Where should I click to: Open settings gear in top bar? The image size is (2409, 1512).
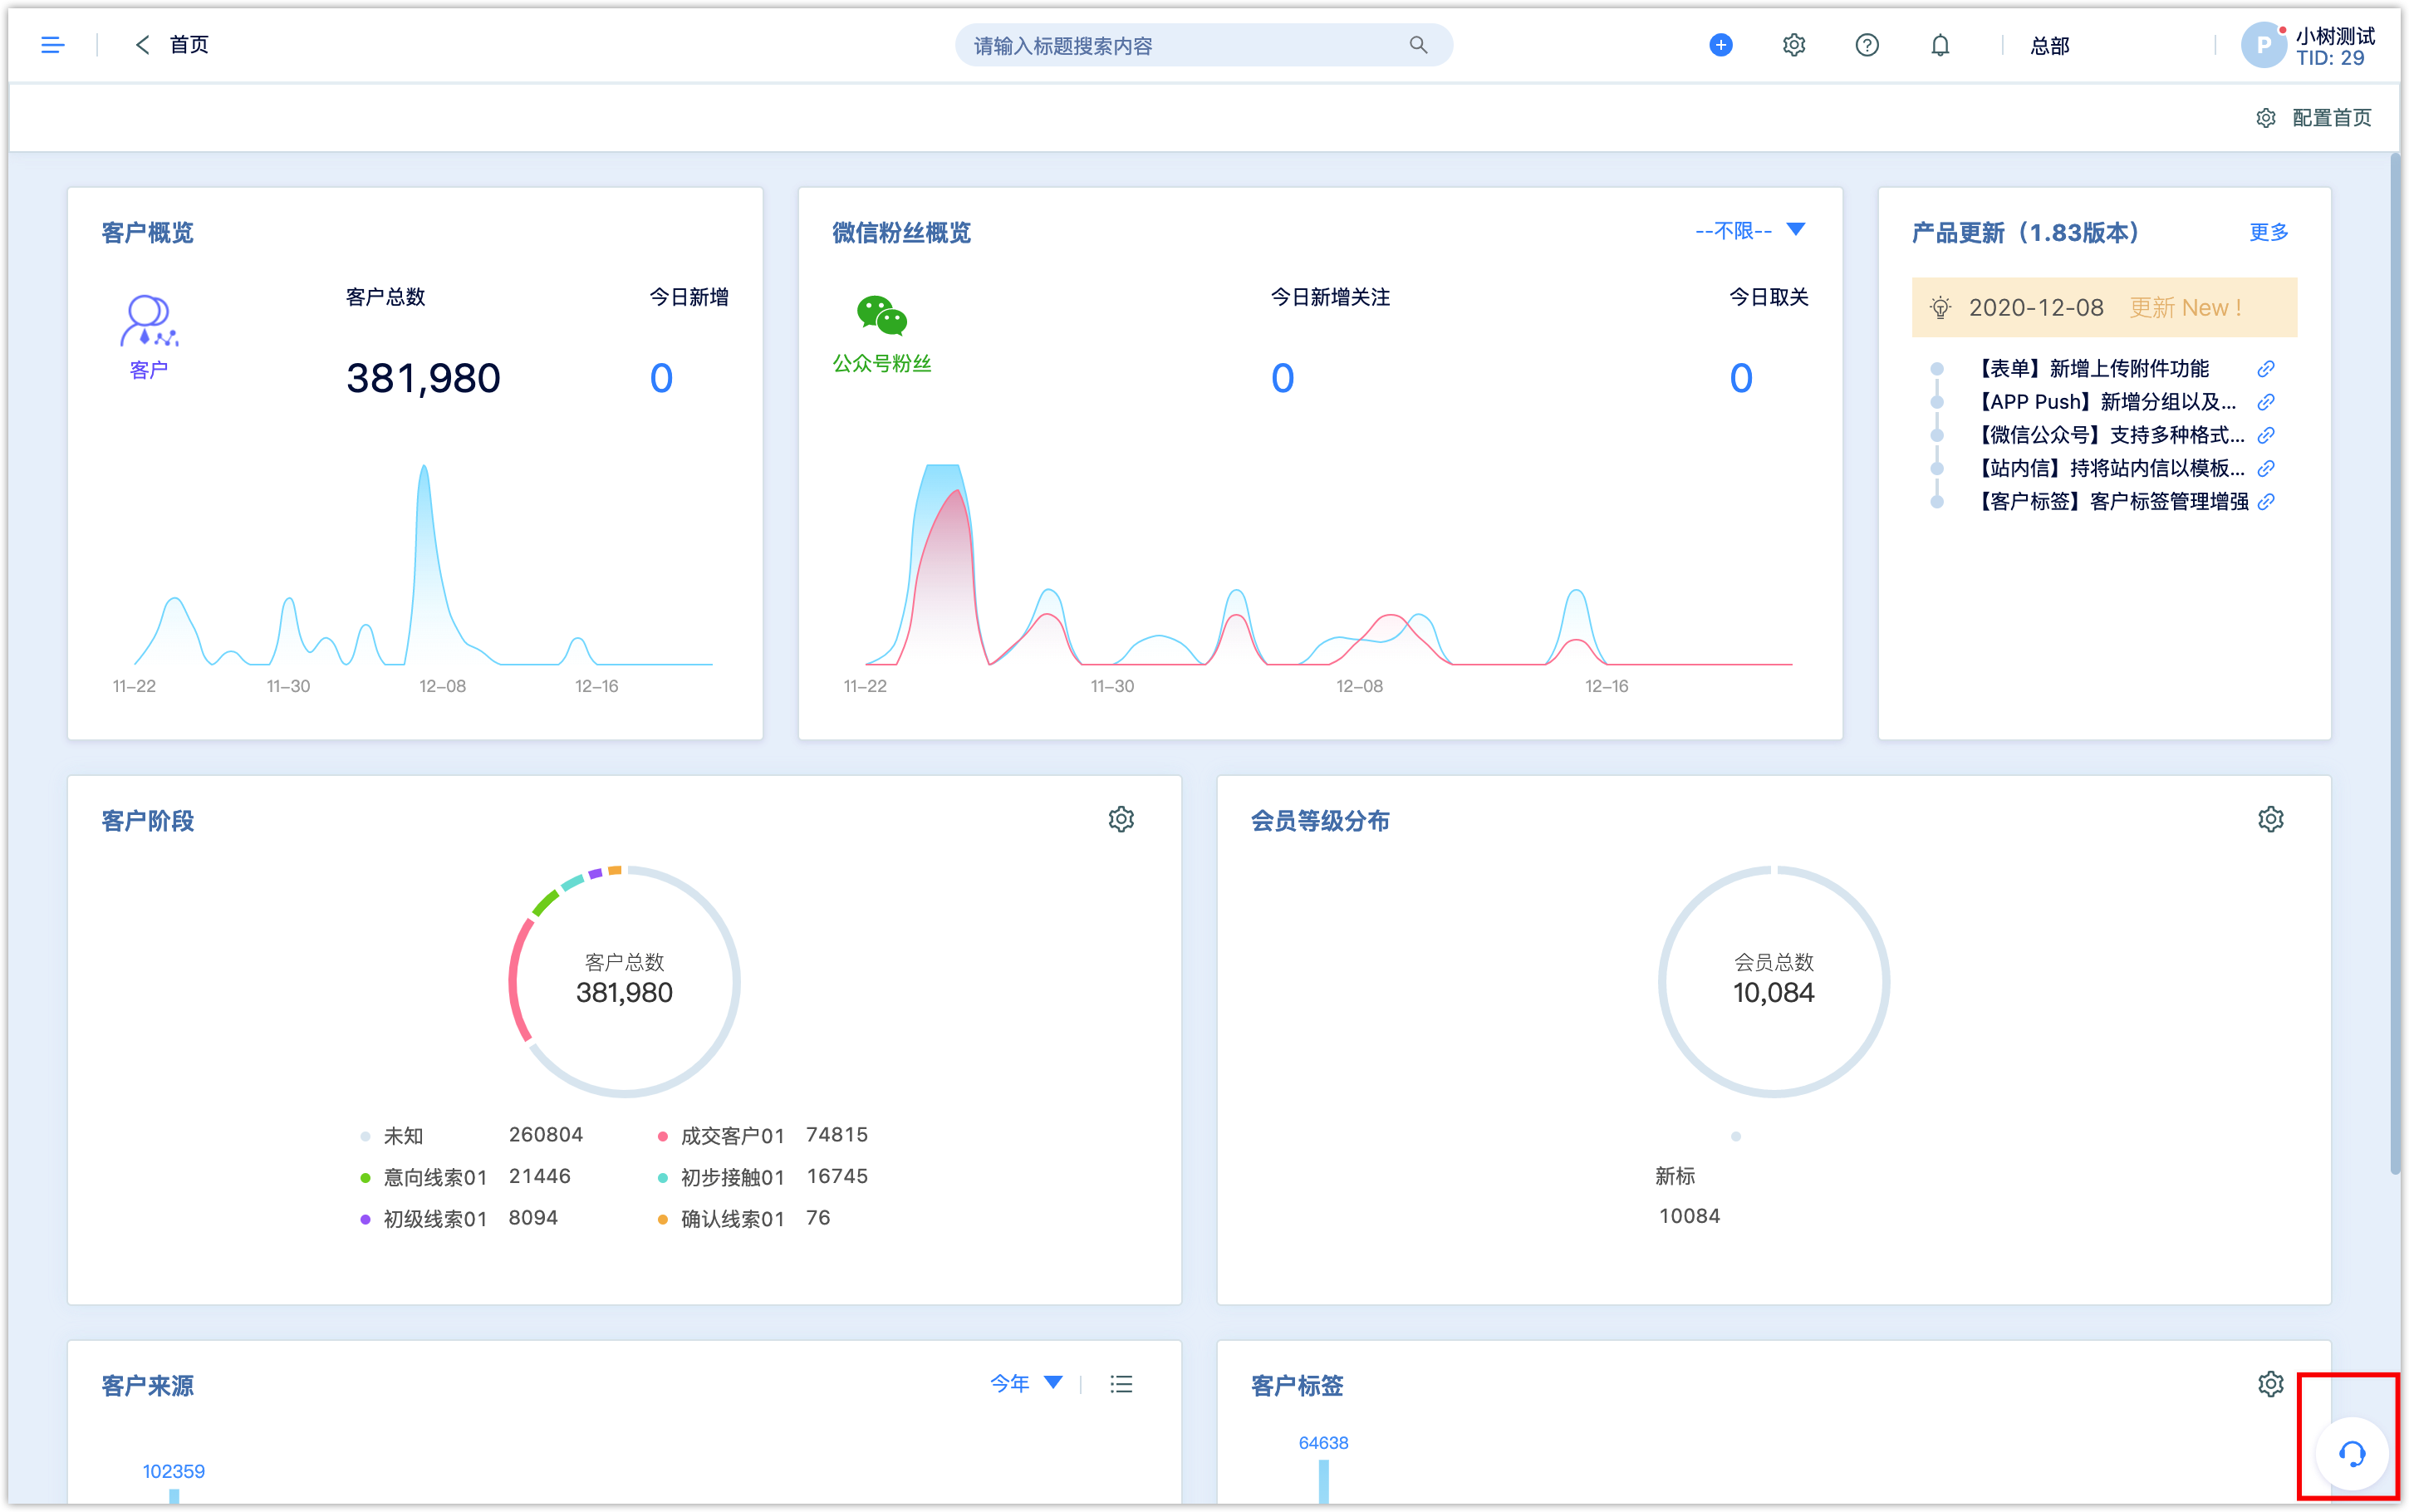click(x=1793, y=45)
